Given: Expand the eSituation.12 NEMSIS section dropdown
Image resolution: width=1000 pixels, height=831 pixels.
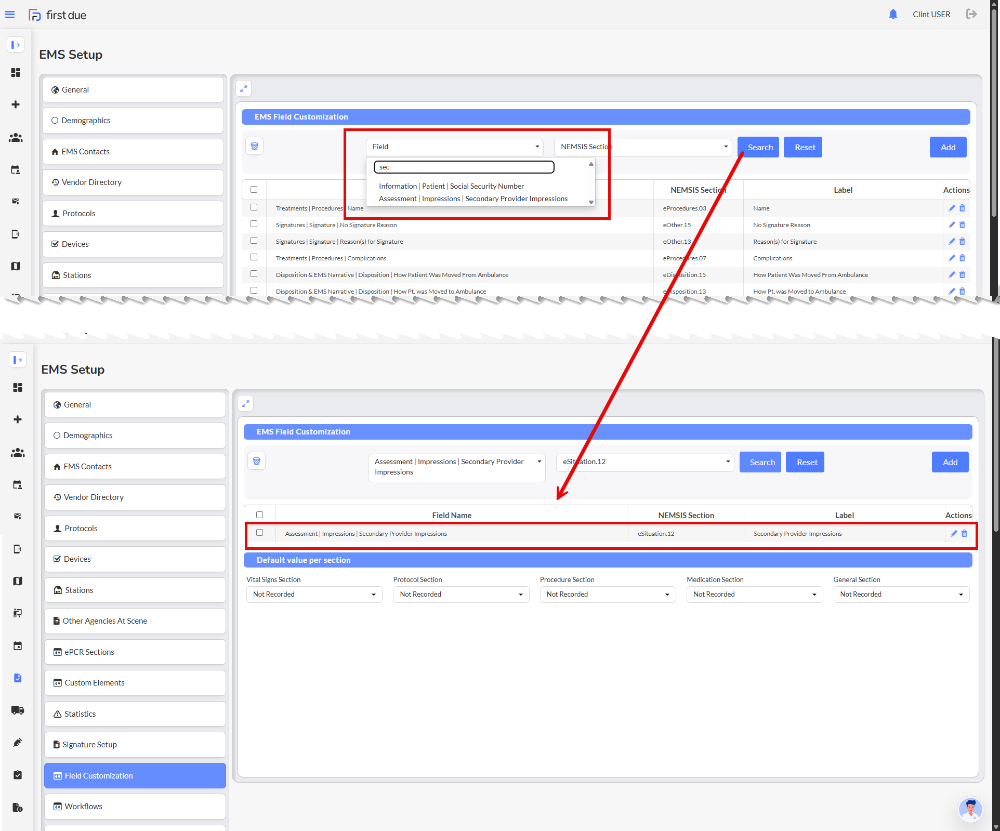Looking at the screenshot, I should 644,461.
